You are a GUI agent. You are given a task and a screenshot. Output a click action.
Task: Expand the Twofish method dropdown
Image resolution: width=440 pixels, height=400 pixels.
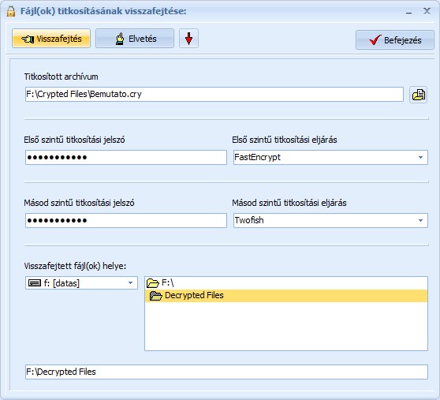(x=420, y=220)
